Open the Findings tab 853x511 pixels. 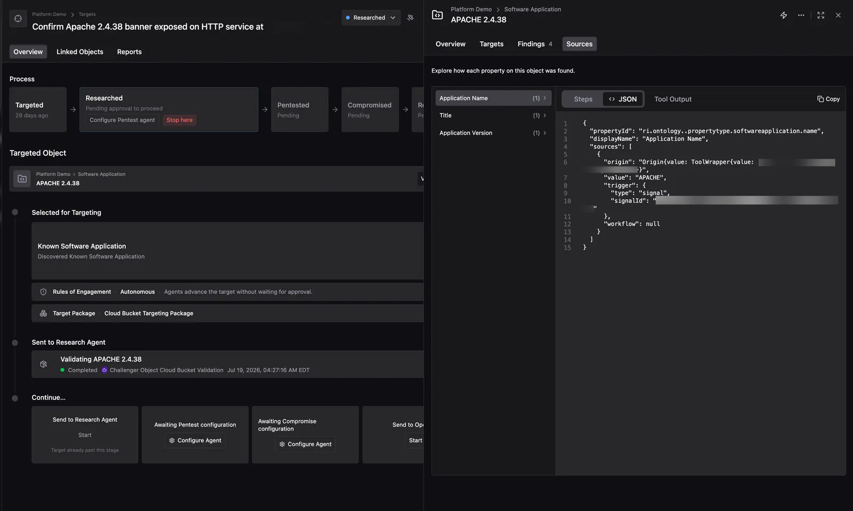tap(535, 44)
